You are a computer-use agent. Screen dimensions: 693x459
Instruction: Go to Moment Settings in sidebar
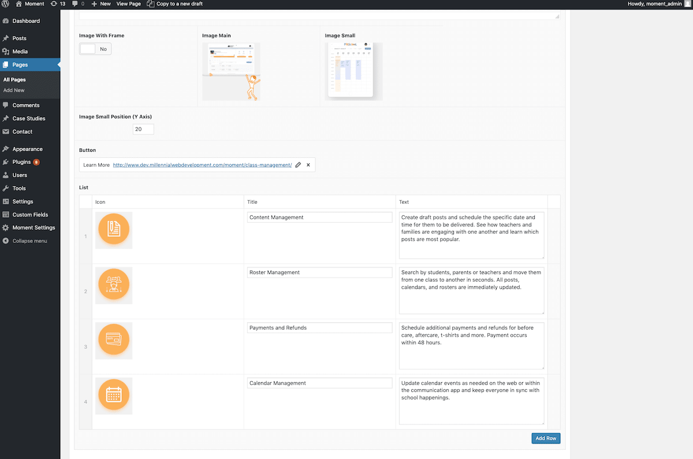pos(33,227)
